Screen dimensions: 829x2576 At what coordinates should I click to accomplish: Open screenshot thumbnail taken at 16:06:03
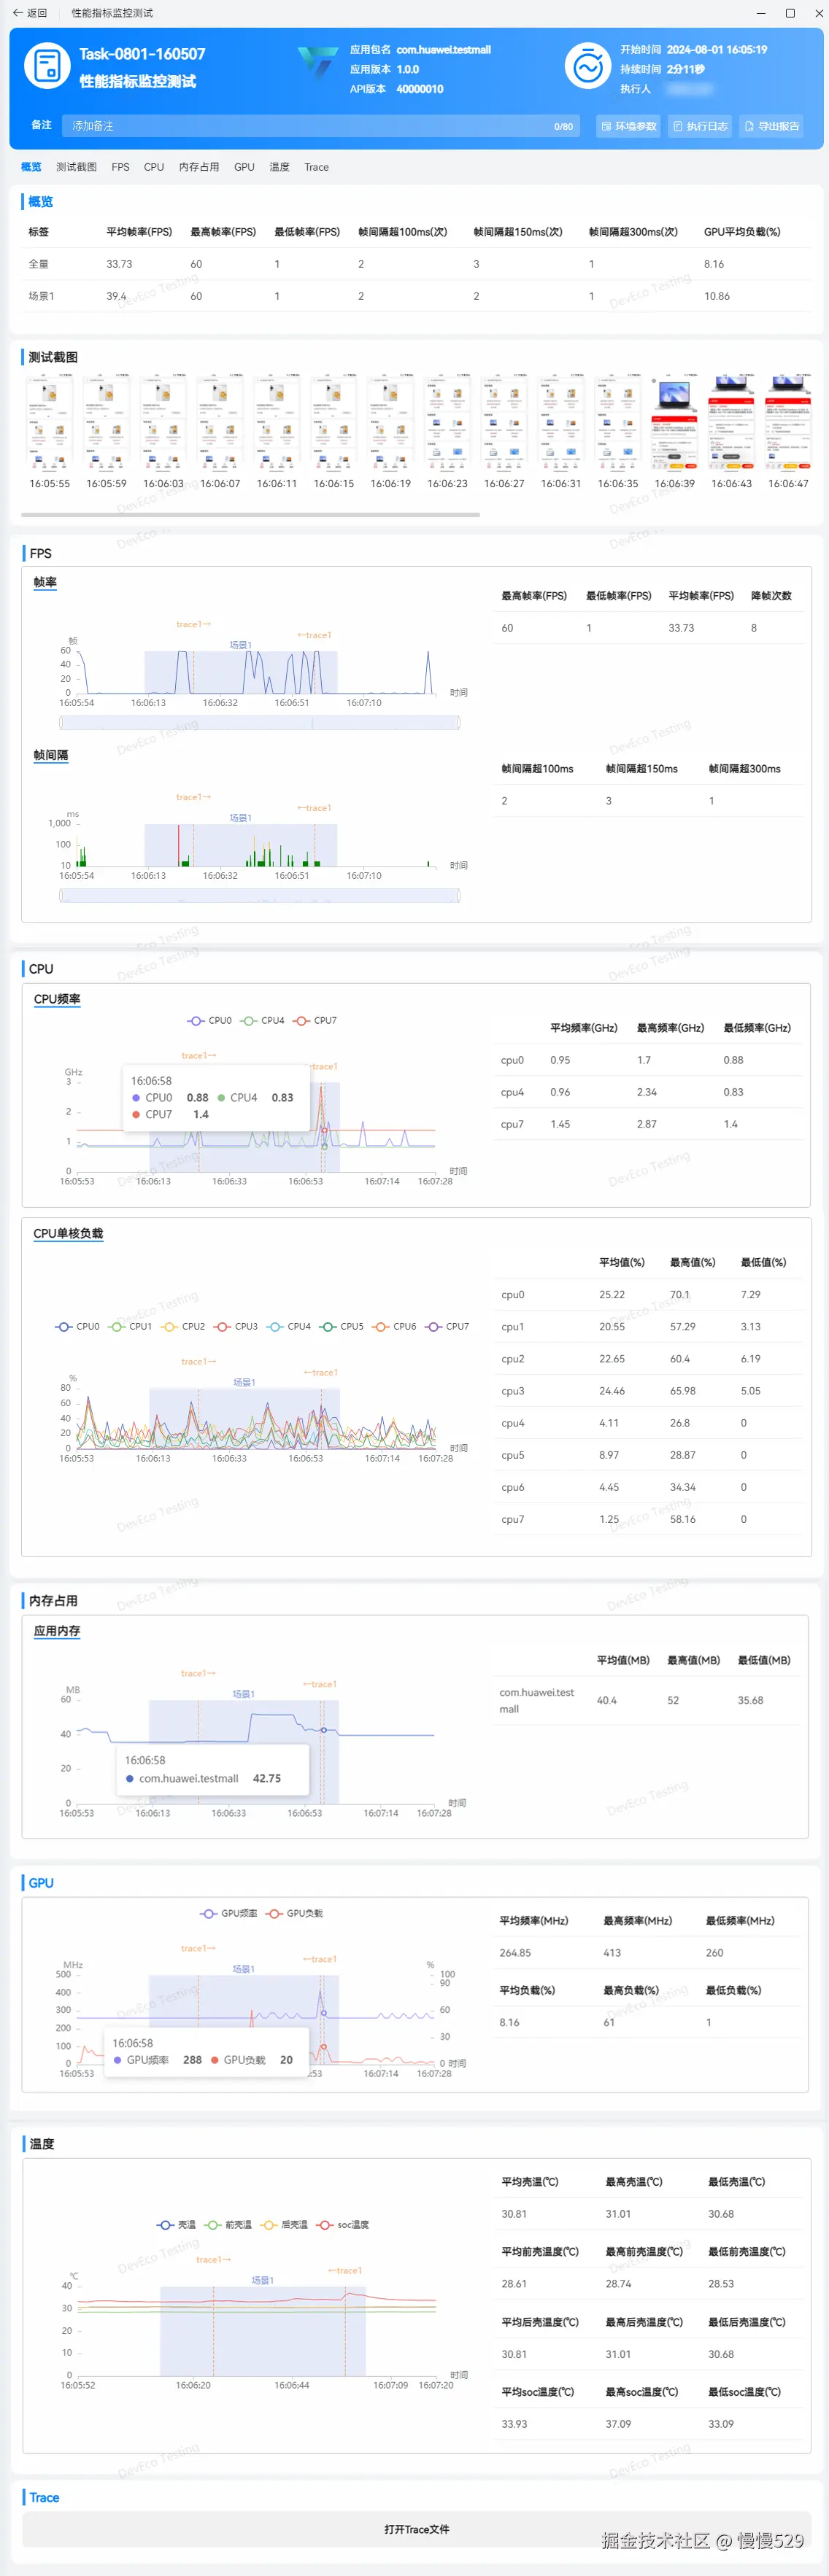pos(163,422)
